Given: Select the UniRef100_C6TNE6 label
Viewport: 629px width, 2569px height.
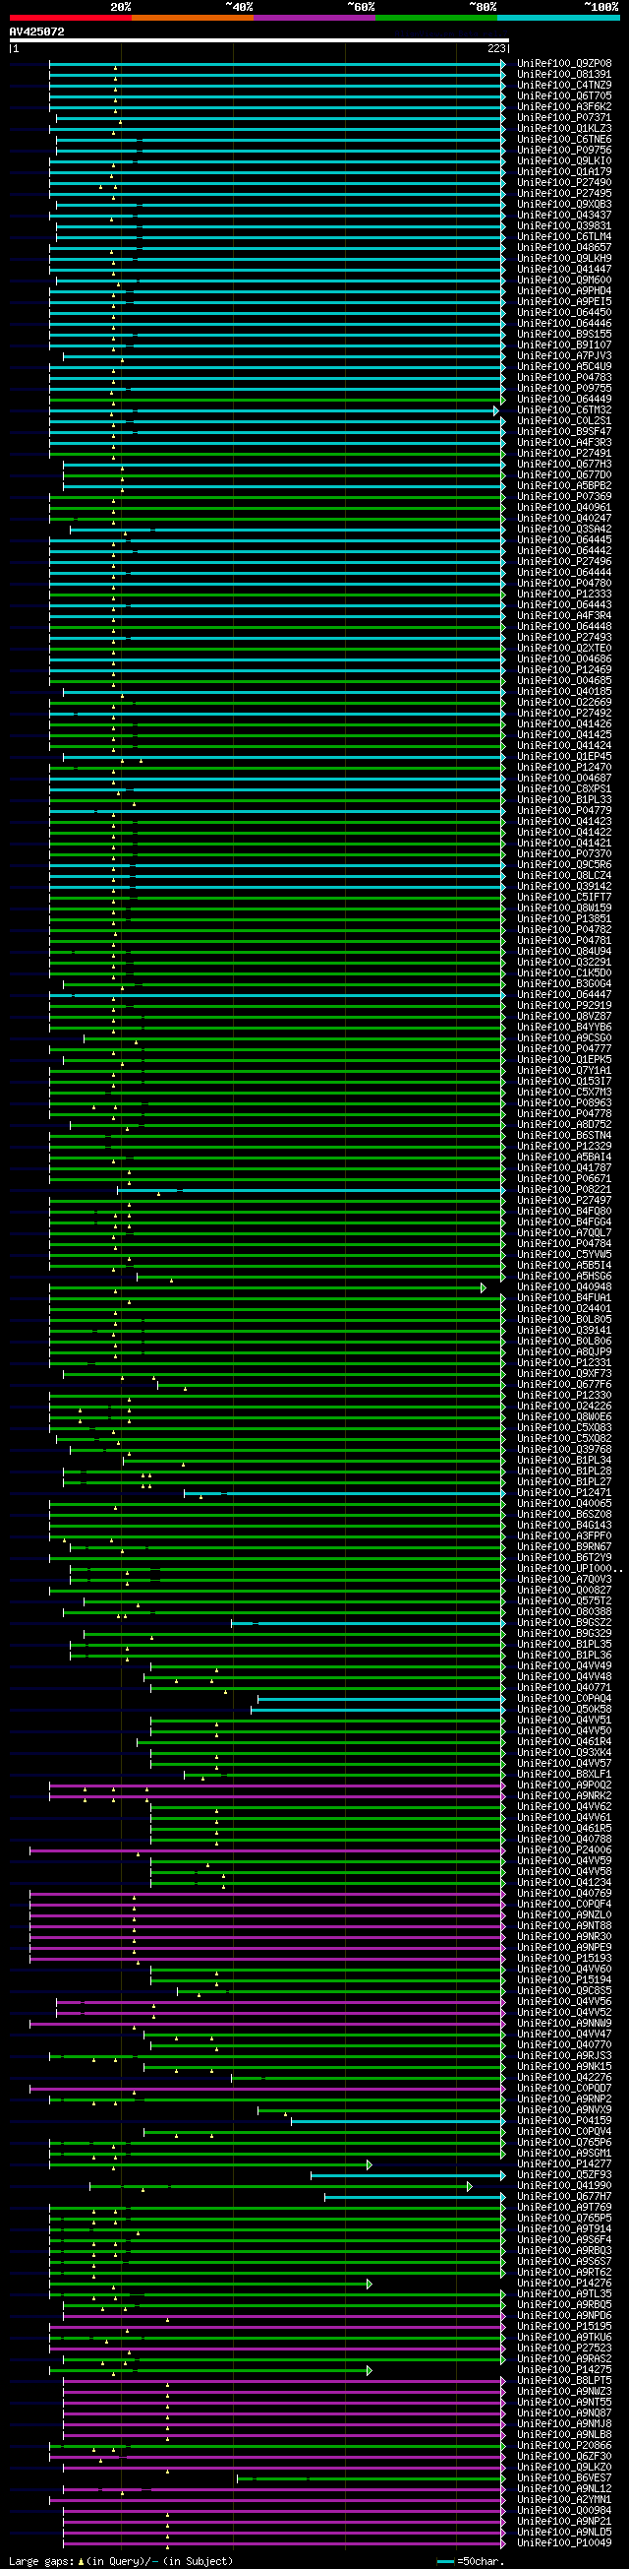Looking at the screenshot, I should pos(564,140).
